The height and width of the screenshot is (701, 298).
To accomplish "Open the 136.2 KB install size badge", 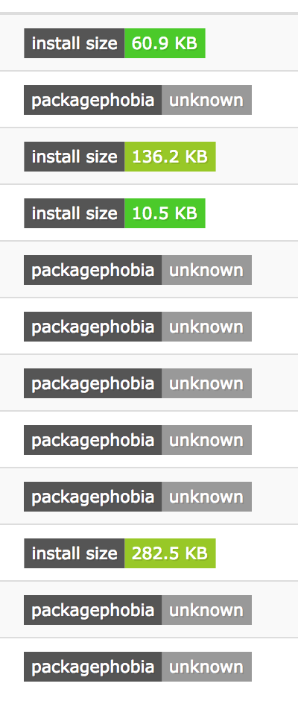I will [120, 157].
